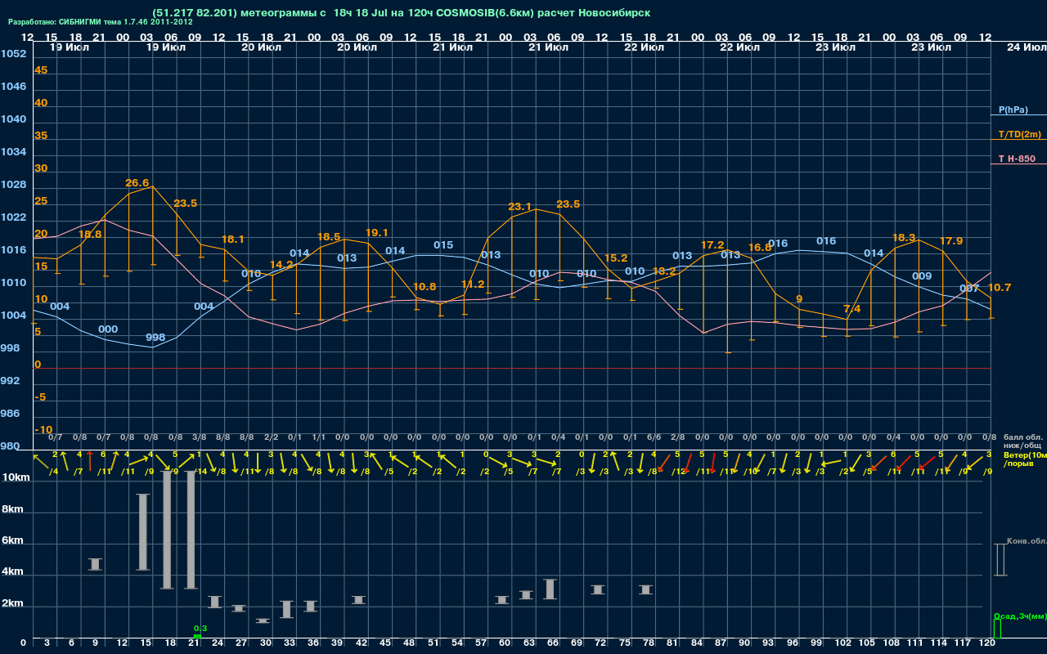Click forecast hour 105 on bottom axis

(x=869, y=644)
